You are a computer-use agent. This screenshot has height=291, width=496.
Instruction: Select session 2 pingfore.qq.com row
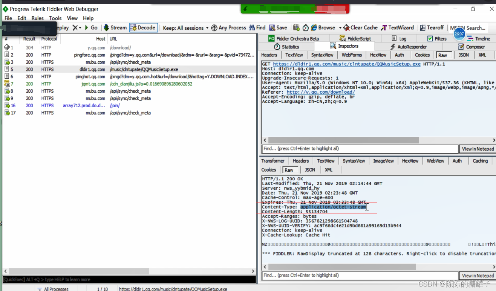pyautogui.click(x=129, y=55)
